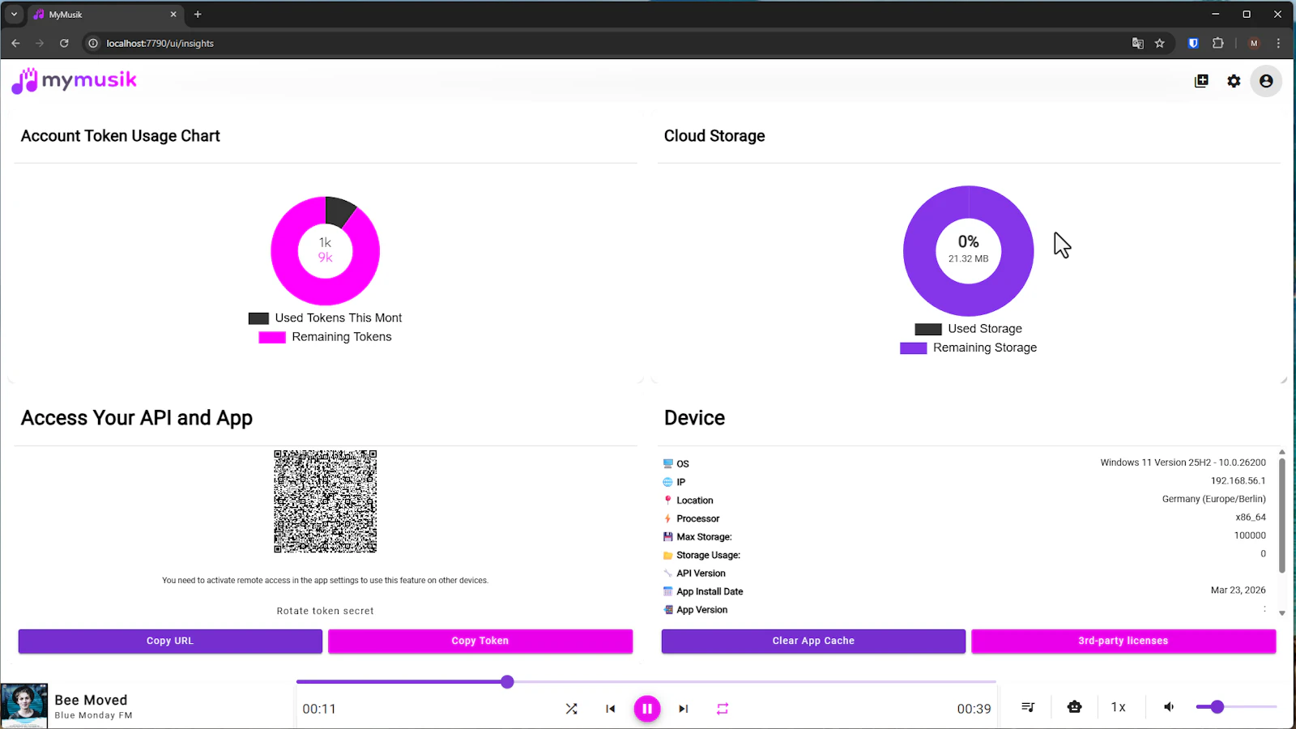This screenshot has width=1296, height=729.
Task: Click the API Version icon
Action: (x=668, y=573)
